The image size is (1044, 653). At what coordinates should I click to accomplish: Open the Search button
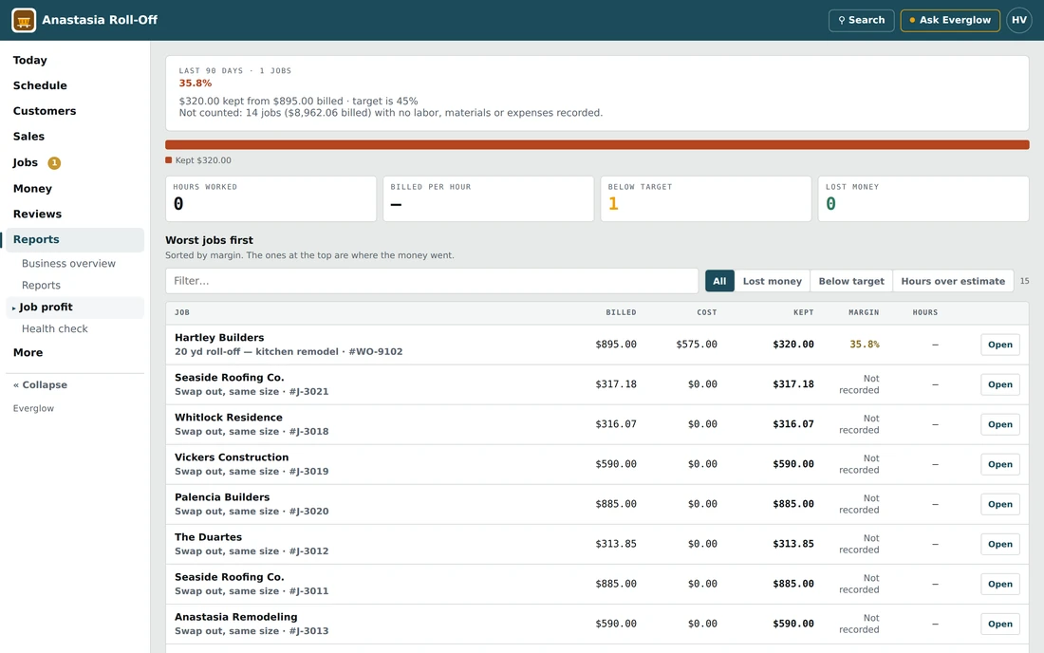click(x=861, y=20)
